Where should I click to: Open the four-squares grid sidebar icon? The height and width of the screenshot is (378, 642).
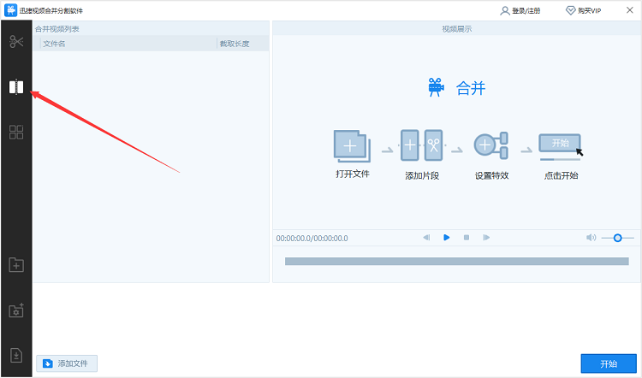pos(16,133)
